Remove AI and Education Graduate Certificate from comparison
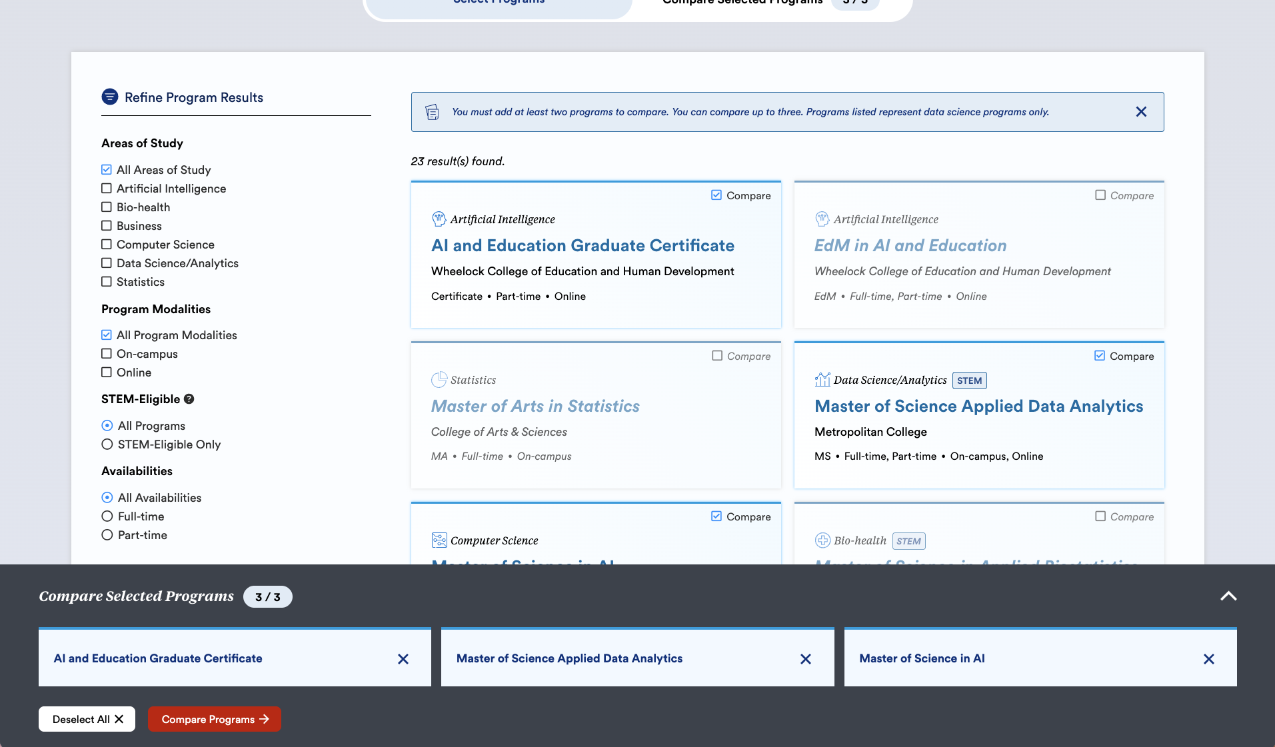This screenshot has height=747, width=1275. pyautogui.click(x=403, y=659)
